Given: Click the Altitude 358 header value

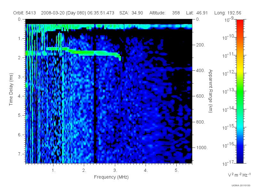Looking at the screenshot, I should pos(164,13).
